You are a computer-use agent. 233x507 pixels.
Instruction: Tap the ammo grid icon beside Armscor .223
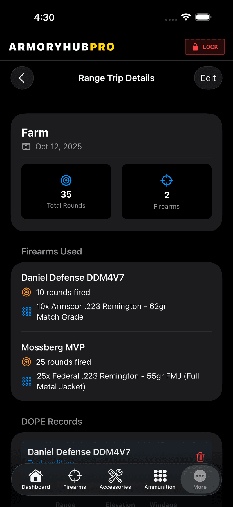click(x=27, y=311)
